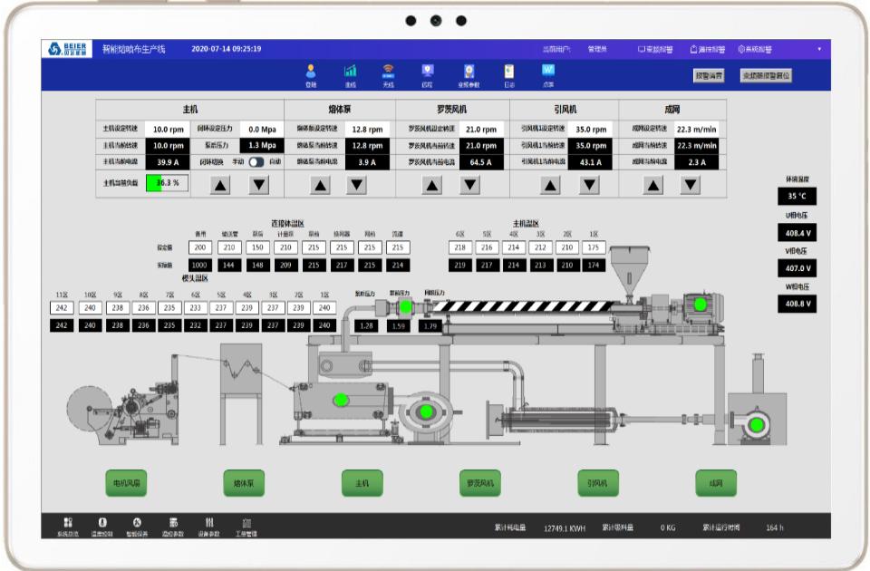870x571 pixels.
Task: Click the 报警消音 alarm mute button
Action: [709, 76]
